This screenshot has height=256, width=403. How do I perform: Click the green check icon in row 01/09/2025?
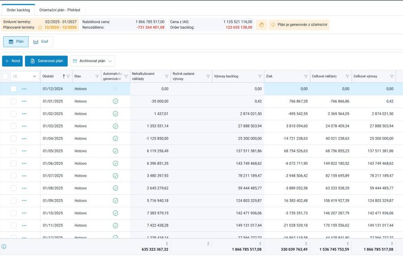click(116, 201)
